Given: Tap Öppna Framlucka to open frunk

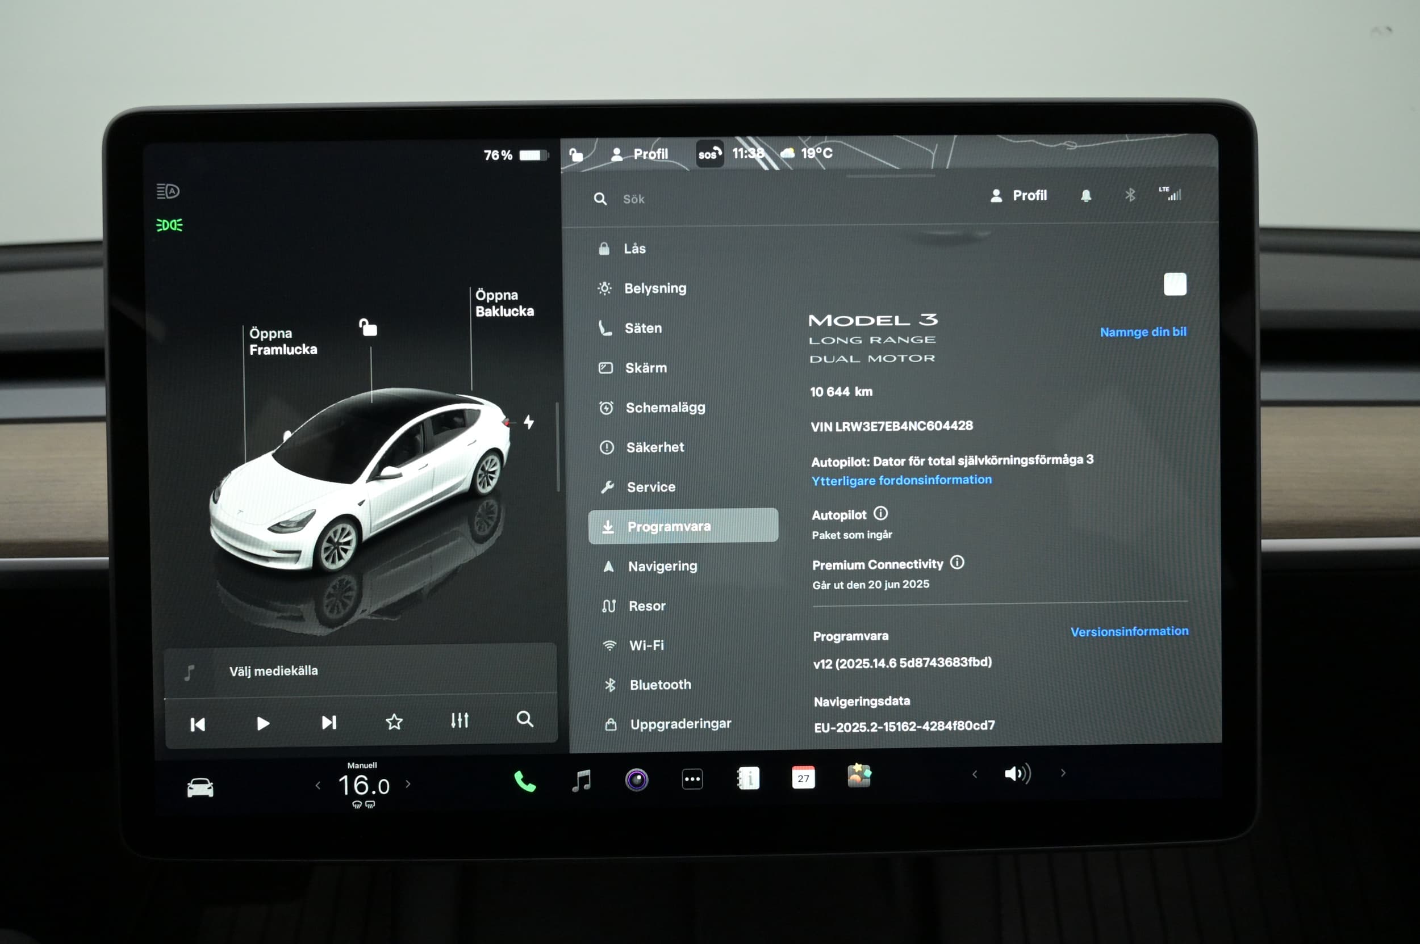Looking at the screenshot, I should tap(282, 341).
